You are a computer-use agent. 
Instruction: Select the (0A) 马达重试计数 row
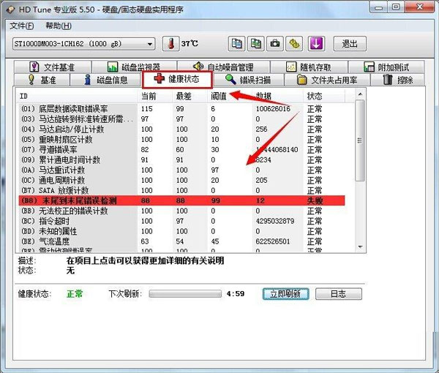tap(182, 170)
